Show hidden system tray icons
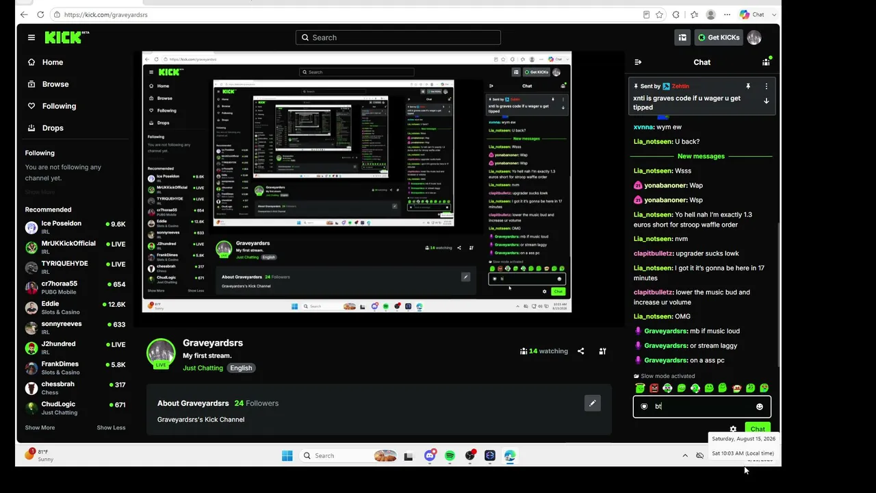Screen dimensions: 876x493 click(685, 455)
